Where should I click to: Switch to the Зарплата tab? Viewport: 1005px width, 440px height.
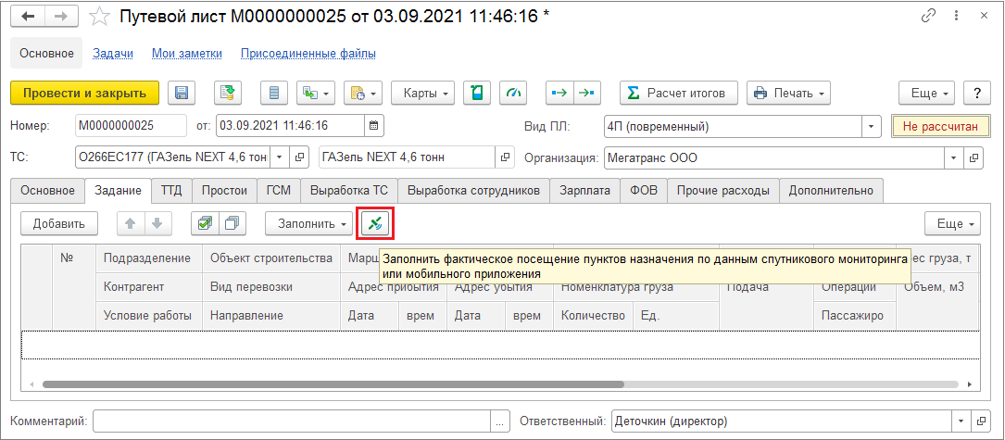[x=585, y=191]
